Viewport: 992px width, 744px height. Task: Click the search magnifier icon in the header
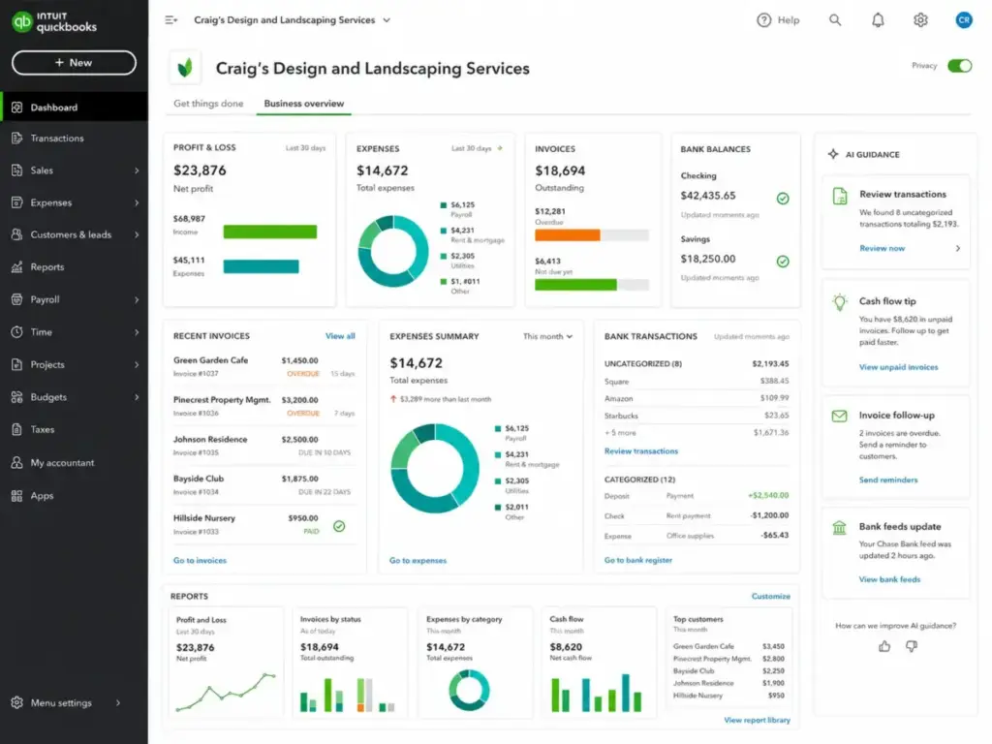835,20
